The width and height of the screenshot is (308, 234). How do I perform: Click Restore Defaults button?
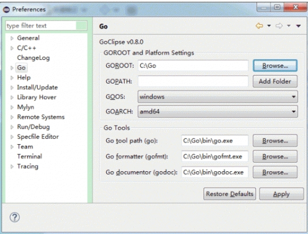click(x=230, y=194)
